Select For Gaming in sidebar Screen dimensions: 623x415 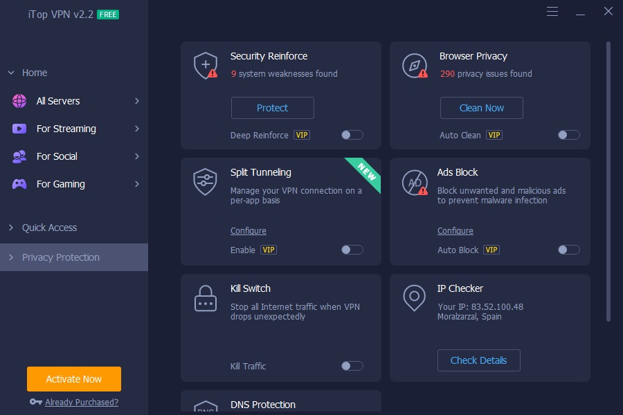point(74,184)
